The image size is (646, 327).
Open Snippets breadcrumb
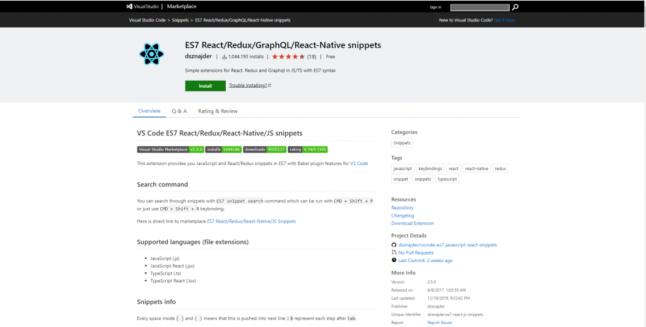pos(180,20)
